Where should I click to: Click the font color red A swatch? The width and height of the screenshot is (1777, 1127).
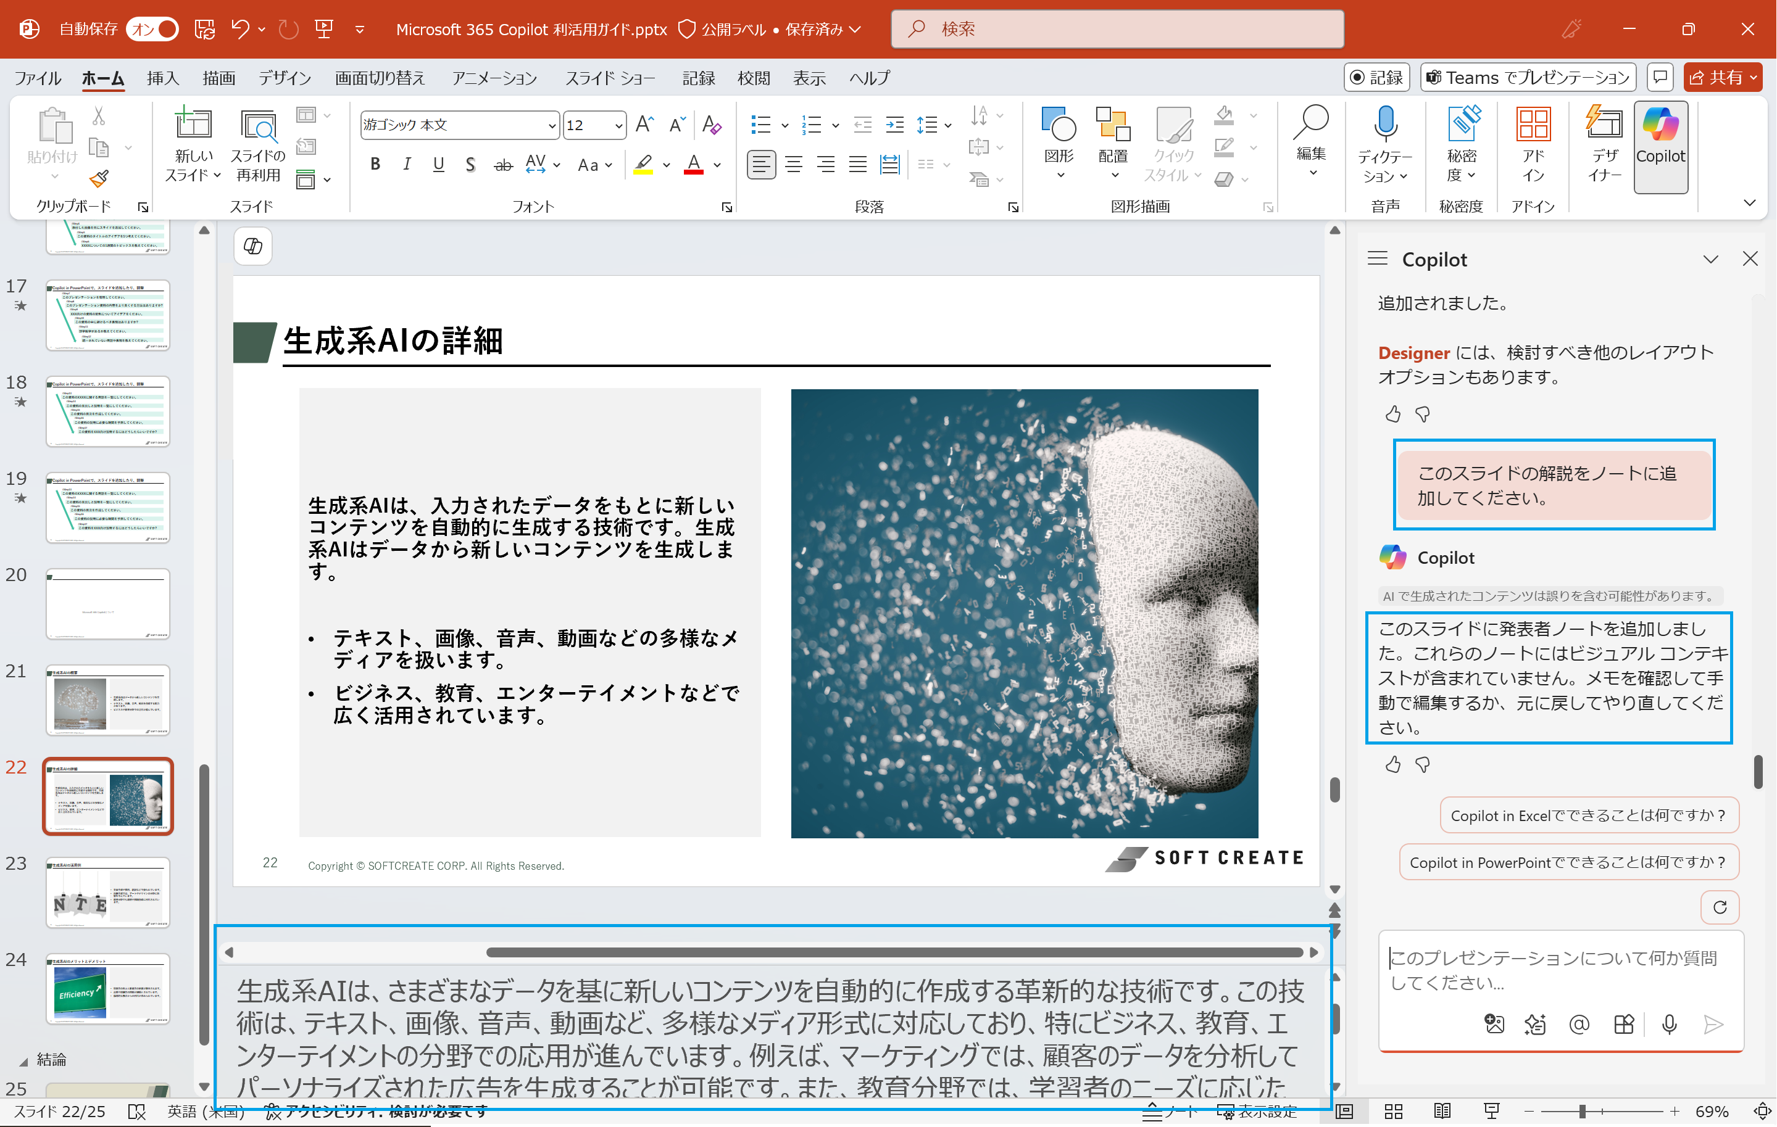click(694, 165)
